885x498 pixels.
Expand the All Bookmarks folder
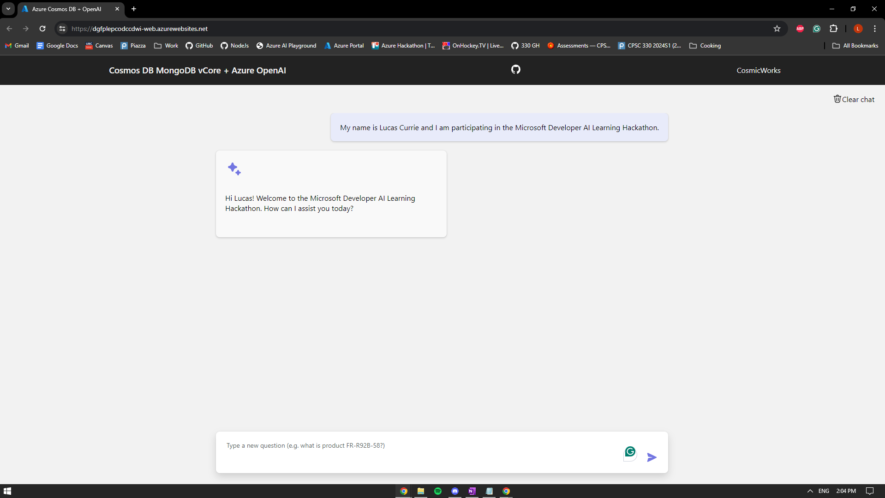pyautogui.click(x=855, y=46)
